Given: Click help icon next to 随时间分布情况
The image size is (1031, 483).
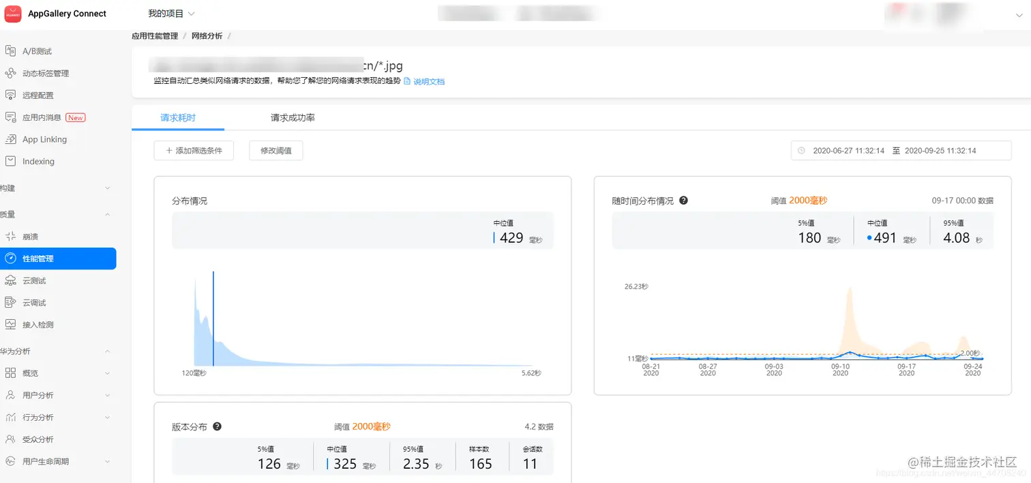Looking at the screenshot, I should pos(684,201).
